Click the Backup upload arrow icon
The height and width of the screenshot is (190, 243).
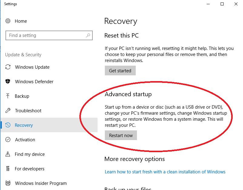click(8, 96)
